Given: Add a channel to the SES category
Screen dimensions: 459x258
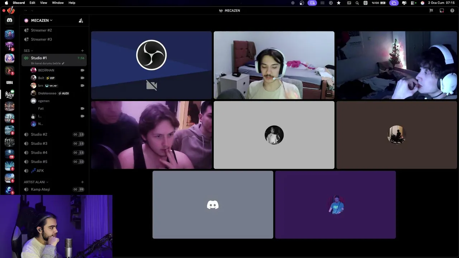Looking at the screenshot, I should click(x=82, y=51).
